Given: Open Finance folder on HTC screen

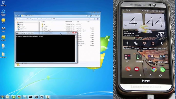Looking at the screenshot, I should (139, 58).
